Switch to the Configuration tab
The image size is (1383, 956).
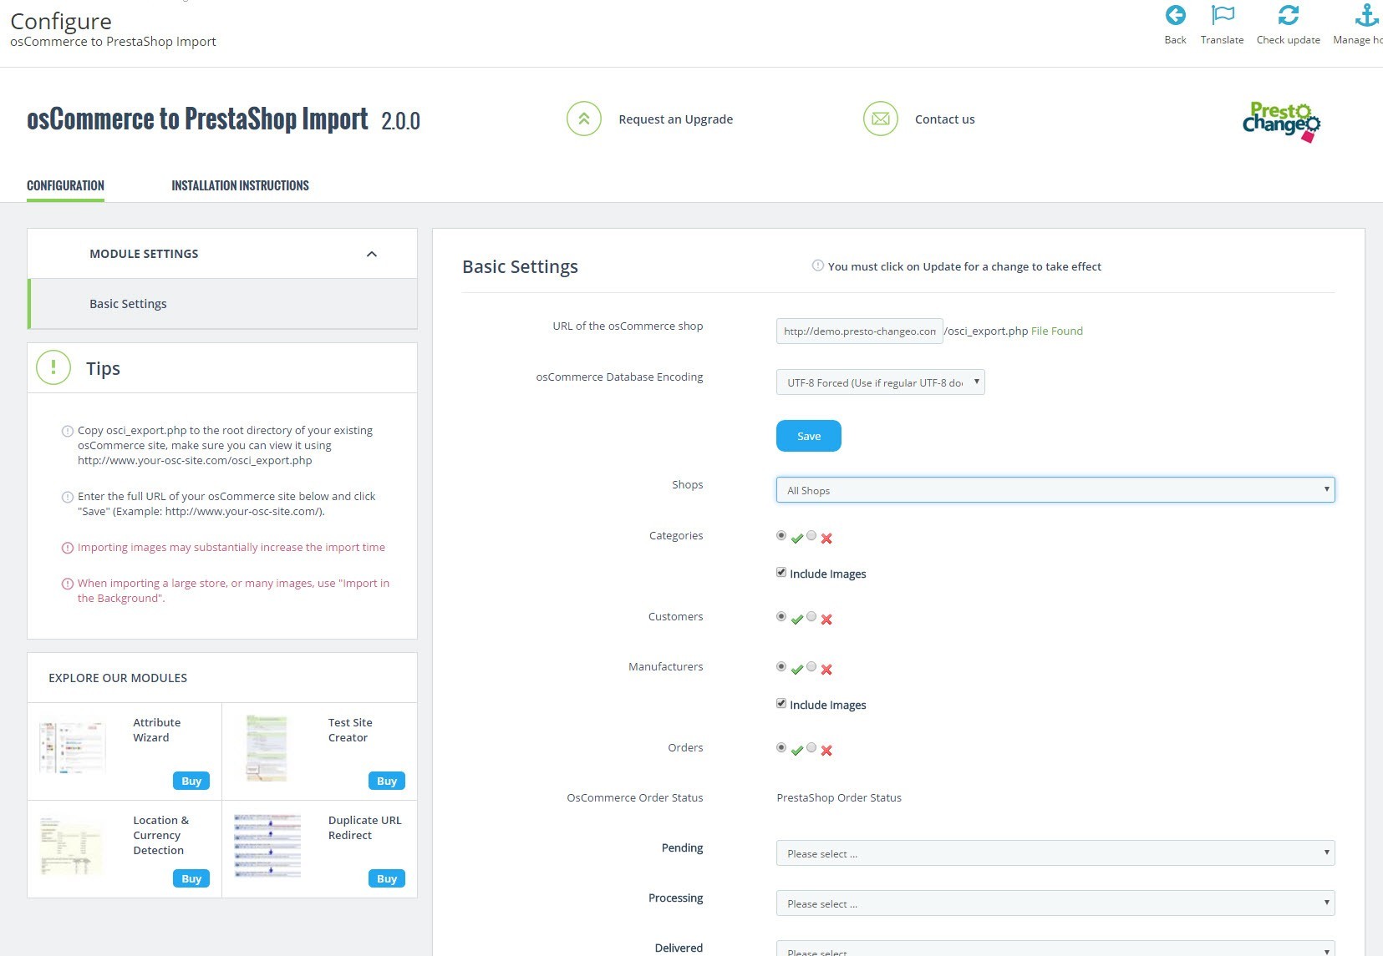[x=65, y=185]
